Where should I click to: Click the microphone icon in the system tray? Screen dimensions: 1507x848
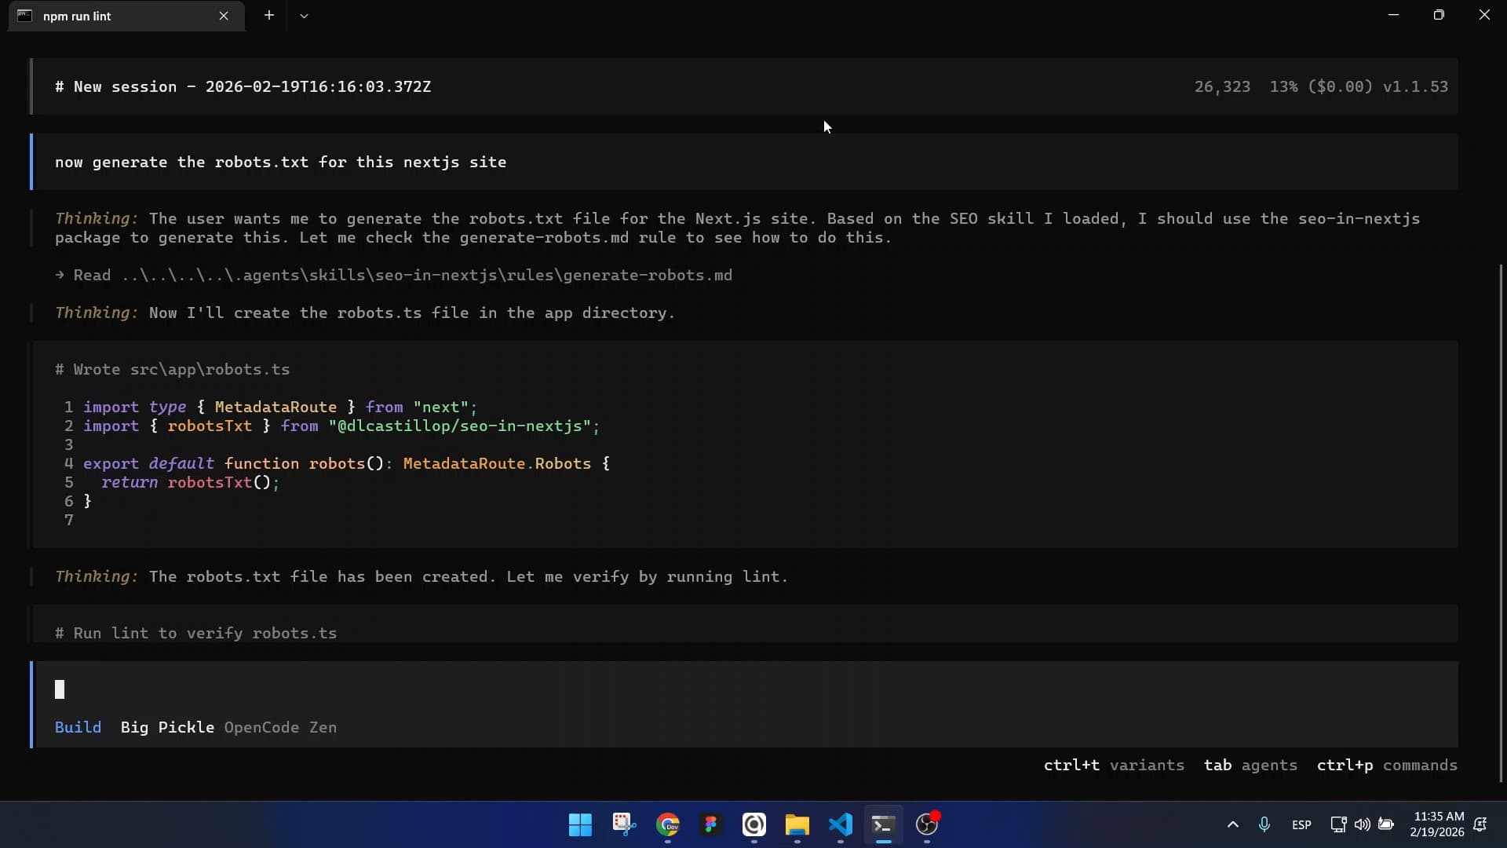pyautogui.click(x=1264, y=824)
